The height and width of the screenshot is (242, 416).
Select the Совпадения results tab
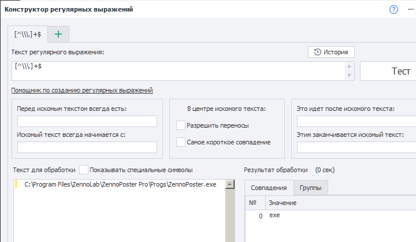pyautogui.click(x=269, y=188)
